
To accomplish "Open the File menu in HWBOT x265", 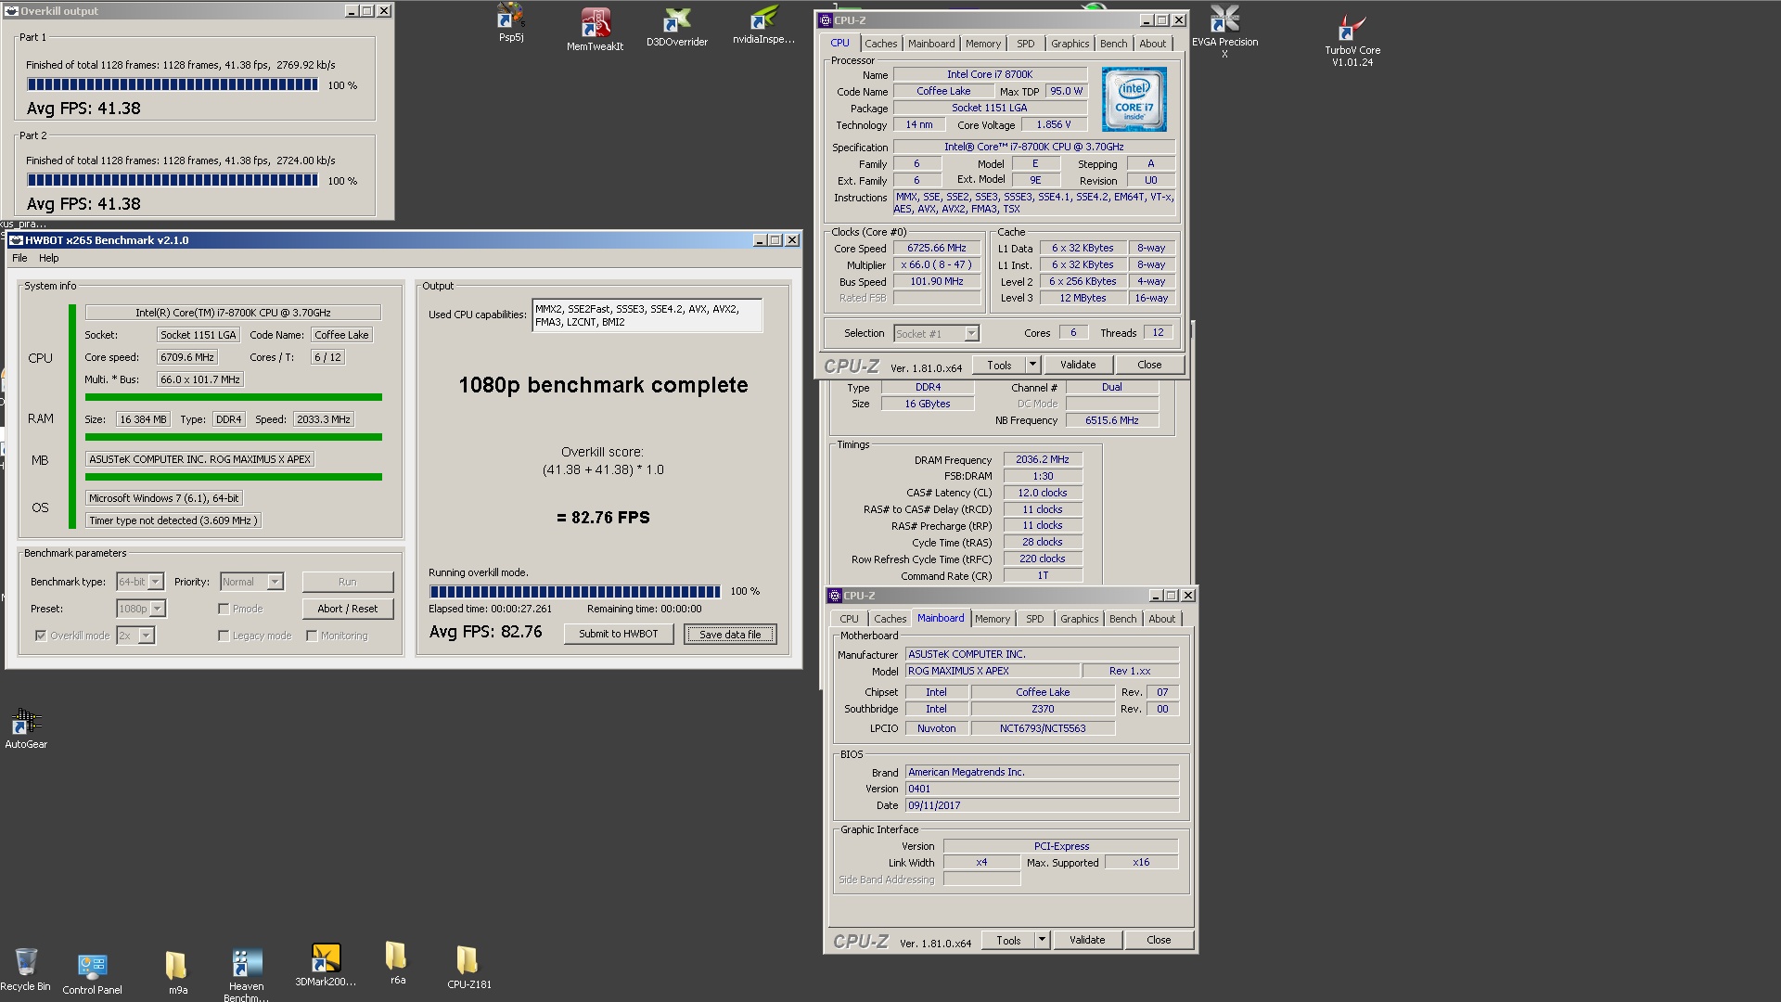I will pyautogui.click(x=19, y=258).
